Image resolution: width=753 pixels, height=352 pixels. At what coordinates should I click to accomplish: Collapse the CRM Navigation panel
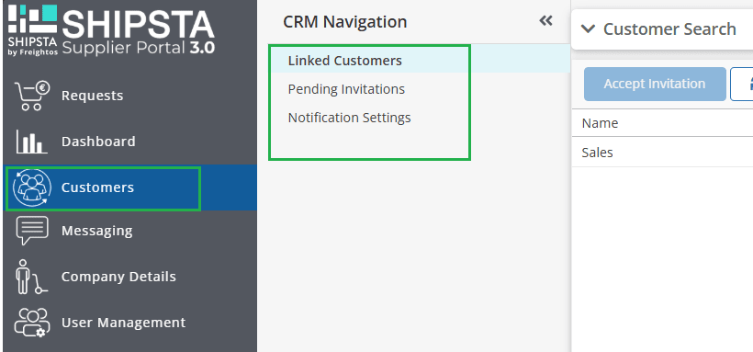coord(546,20)
